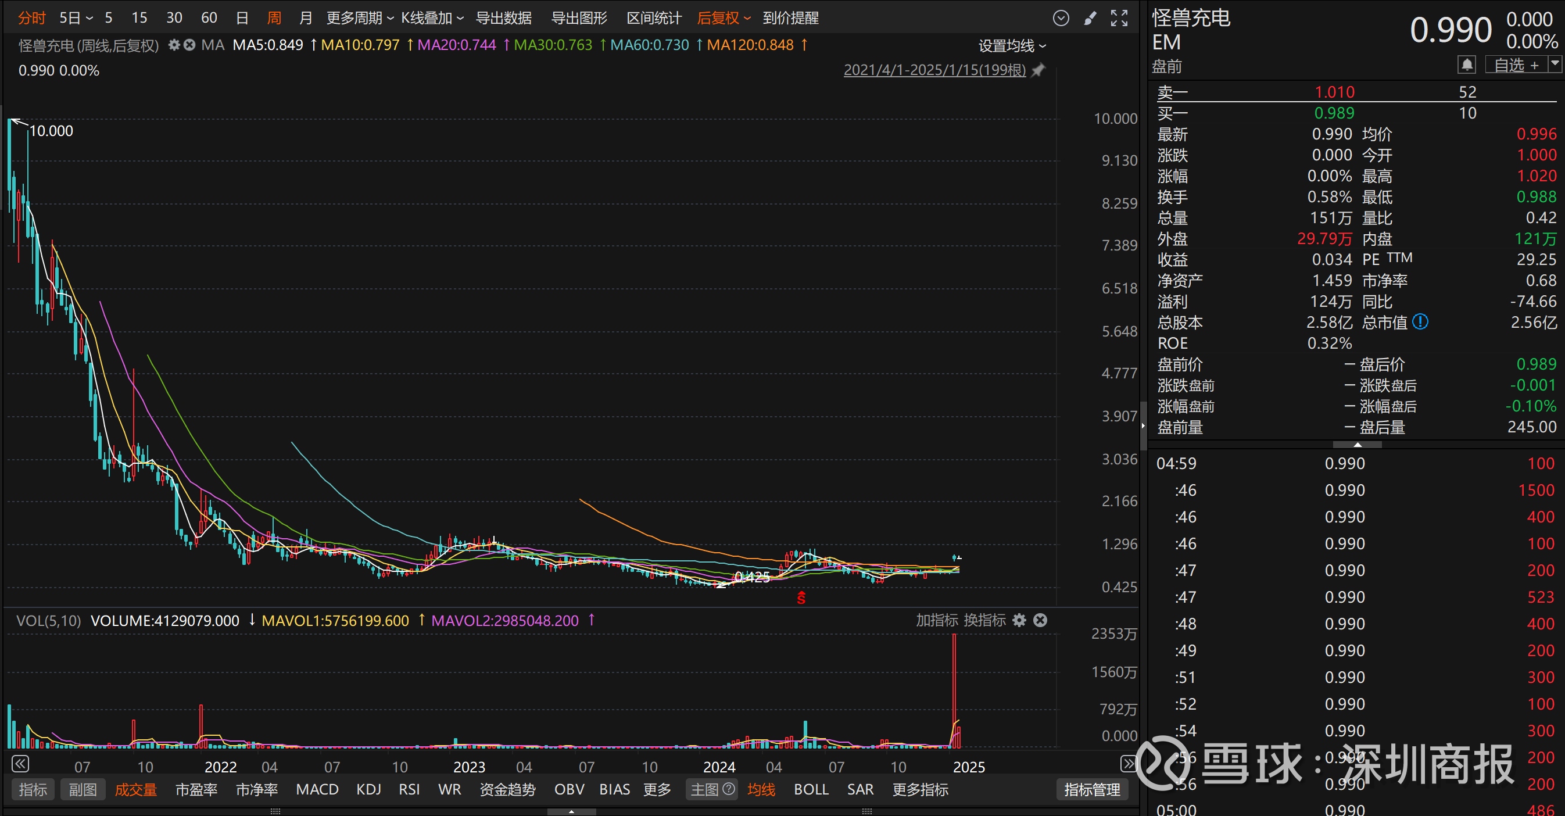Toggle the 指标 indicator button
Viewport: 1565px width, 816px height.
coord(33,790)
